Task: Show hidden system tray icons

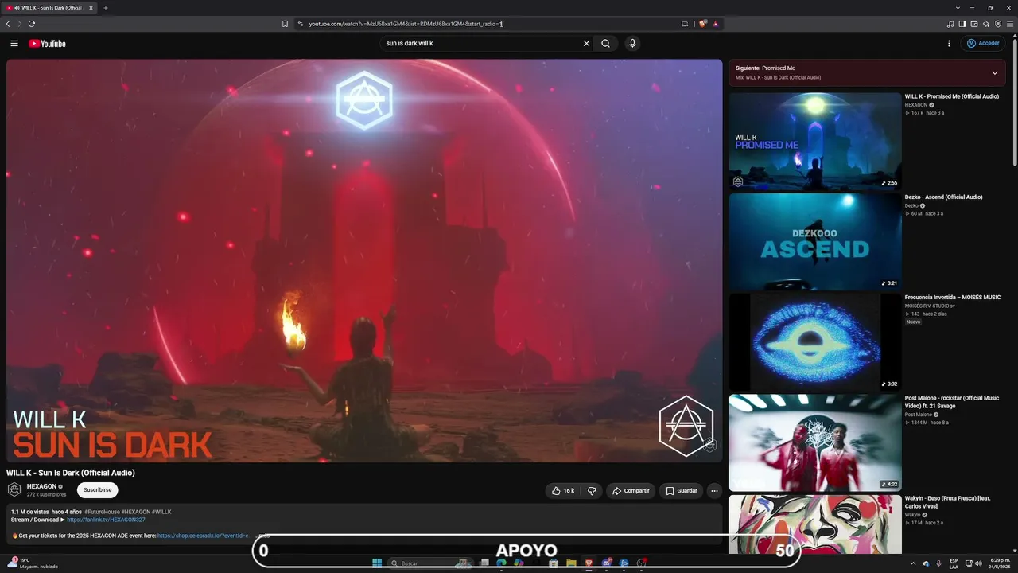Action: point(913,563)
